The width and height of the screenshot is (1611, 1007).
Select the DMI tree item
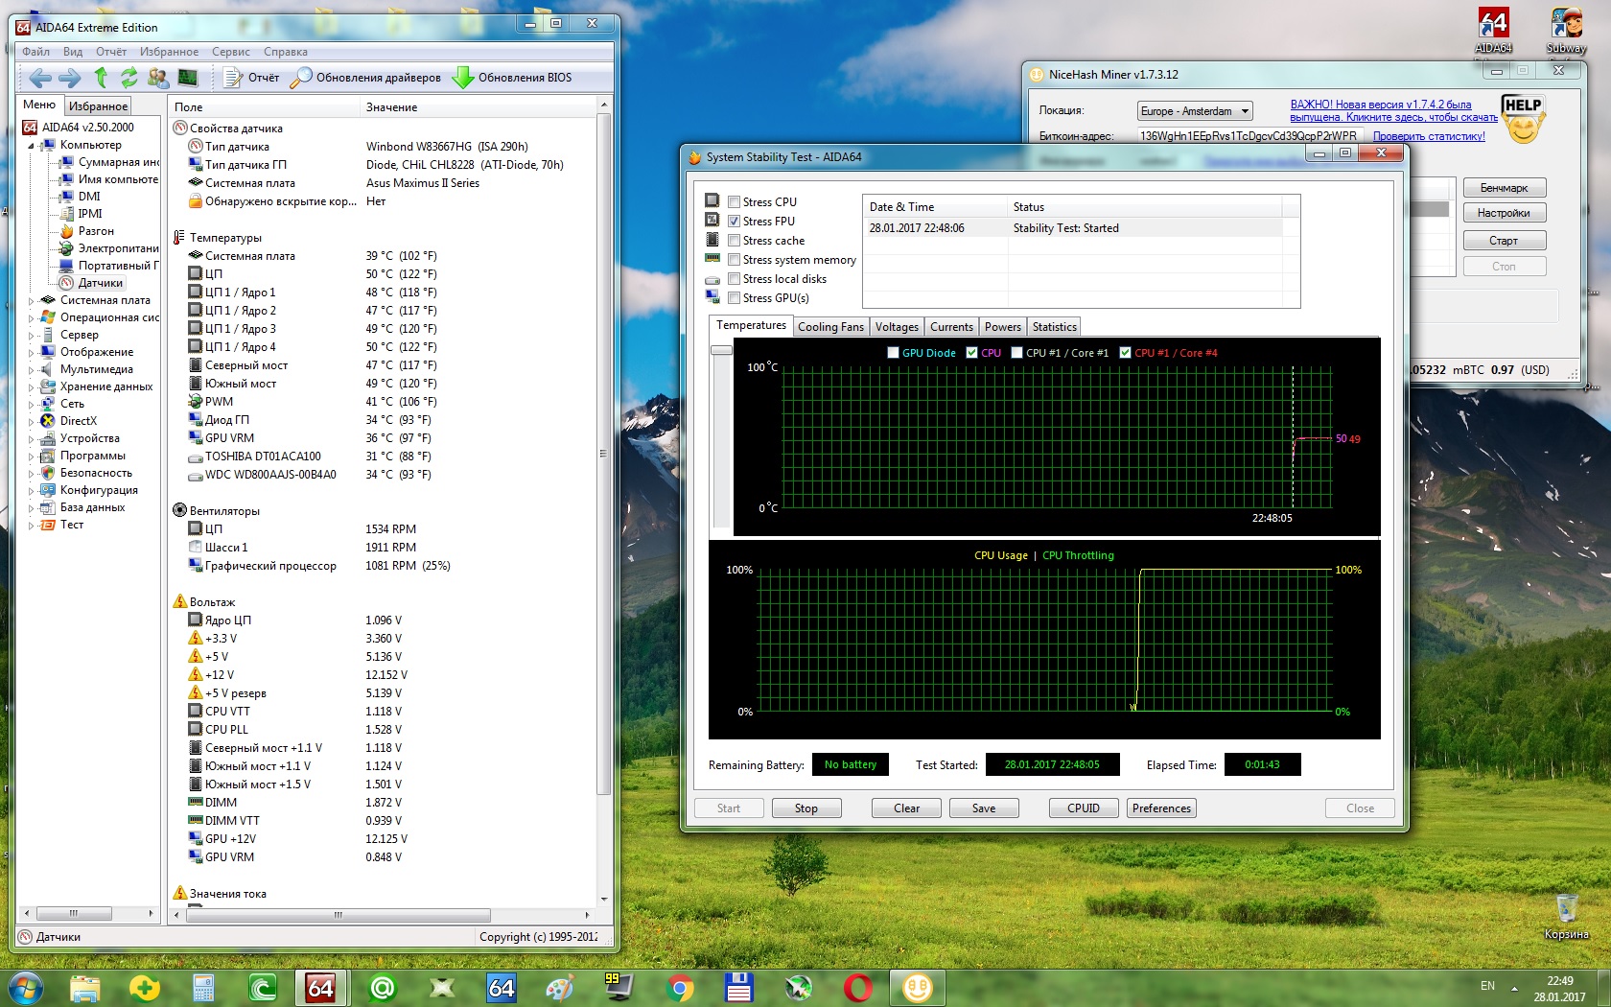coord(89,197)
